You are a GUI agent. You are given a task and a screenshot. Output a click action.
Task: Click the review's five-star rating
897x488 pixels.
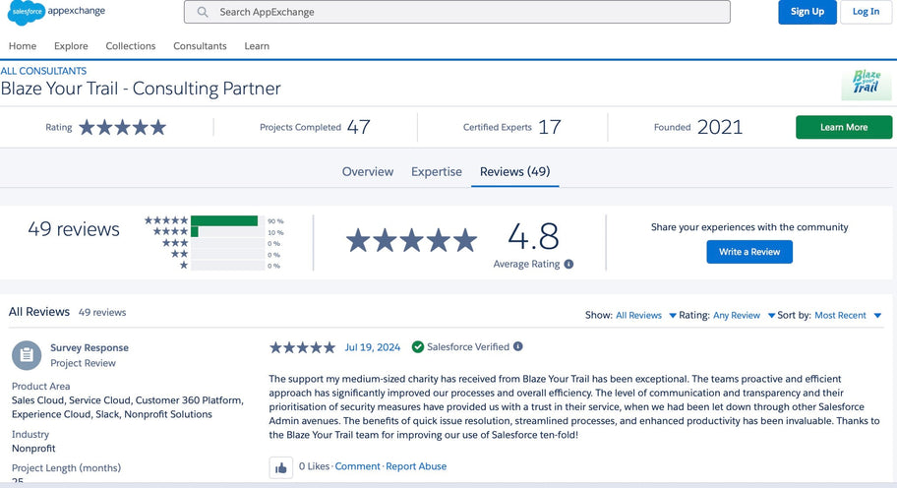pos(302,347)
